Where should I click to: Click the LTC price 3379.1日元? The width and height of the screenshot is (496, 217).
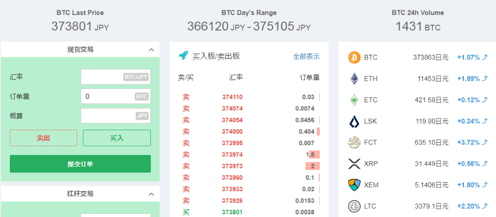point(431,206)
